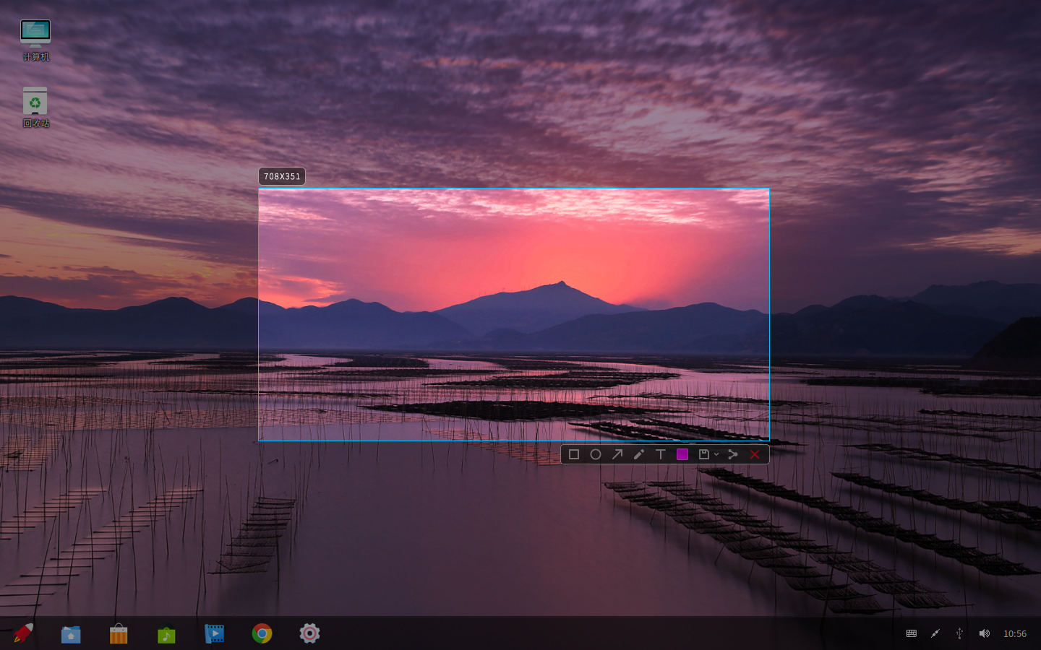Viewport: 1041px width, 650px height.
Task: Open the purple color swatch
Action: [x=682, y=454]
